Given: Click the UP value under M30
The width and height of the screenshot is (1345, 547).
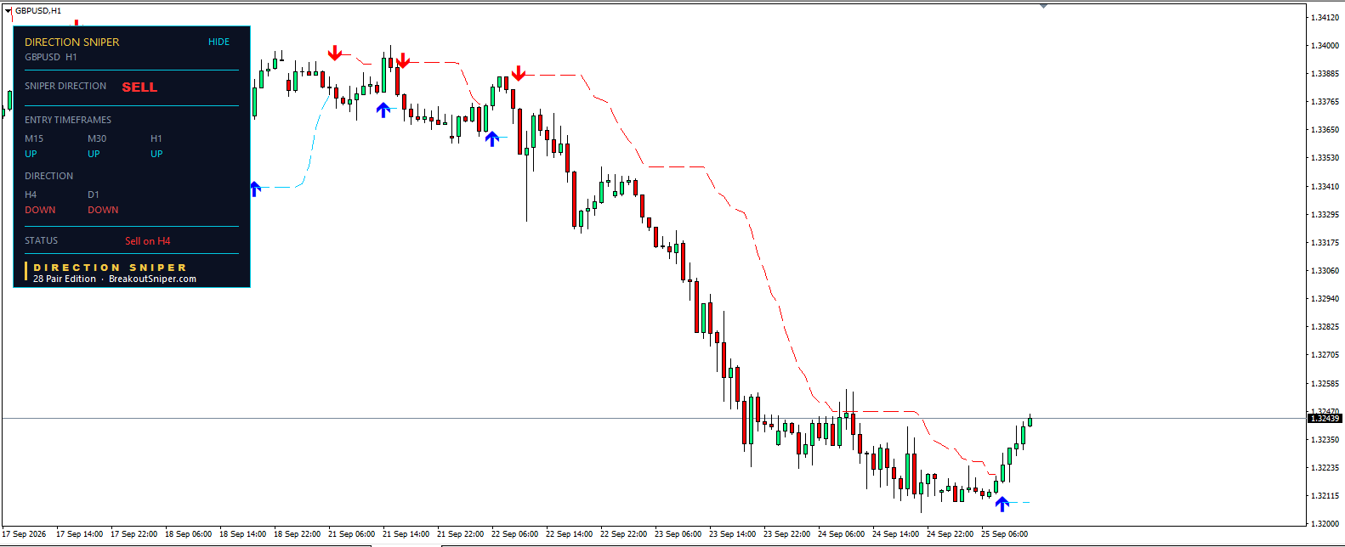Looking at the screenshot, I should pyautogui.click(x=94, y=154).
